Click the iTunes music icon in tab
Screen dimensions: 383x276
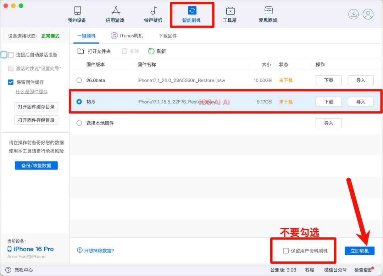click(114, 36)
